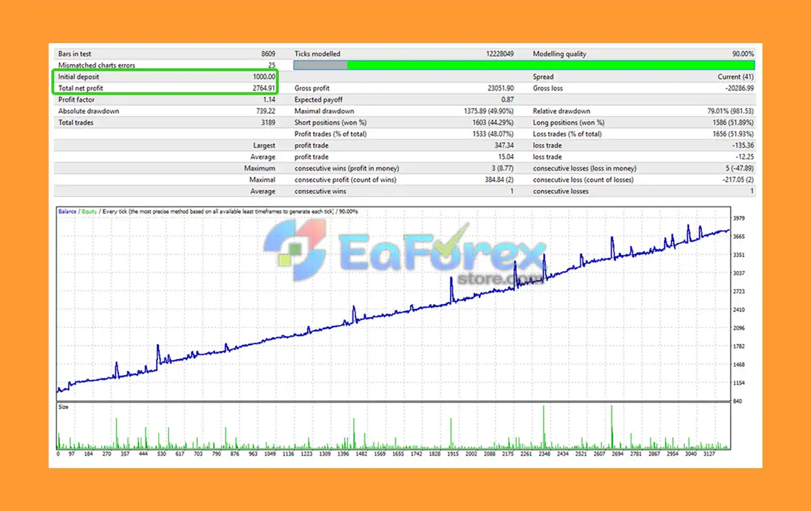Click the Mismatched charts errors label
Screen dimensions: 811x511
(x=97, y=65)
